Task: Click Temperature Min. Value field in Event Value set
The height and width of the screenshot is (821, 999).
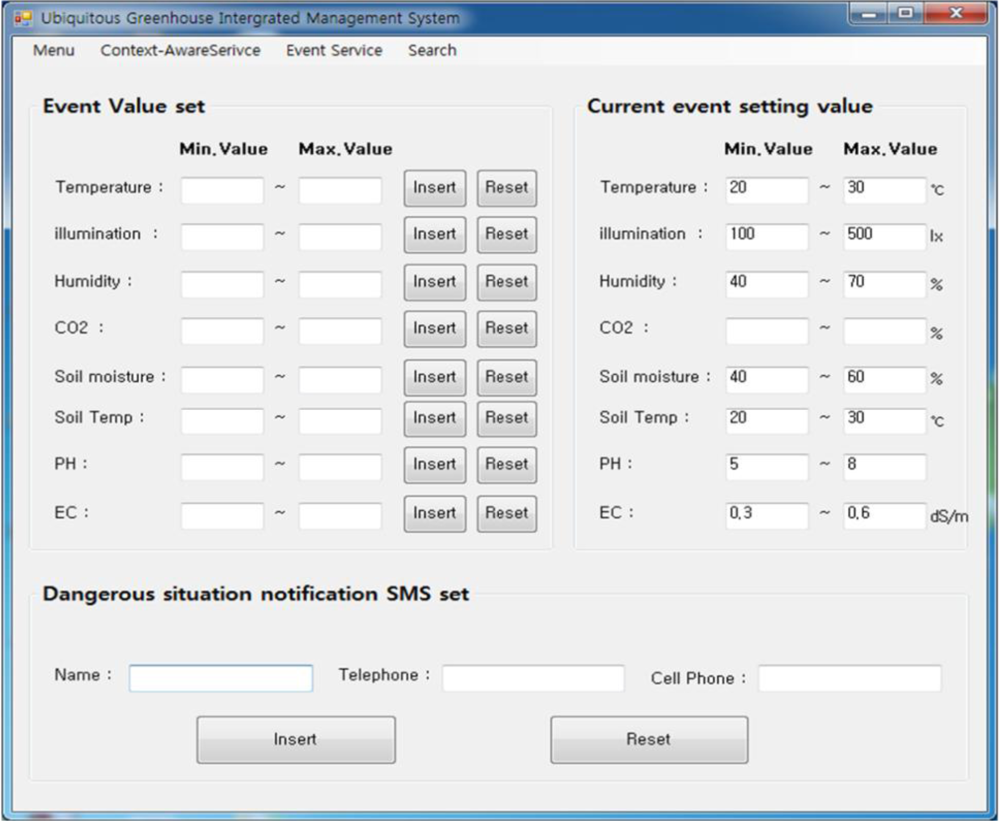Action: [x=222, y=190]
